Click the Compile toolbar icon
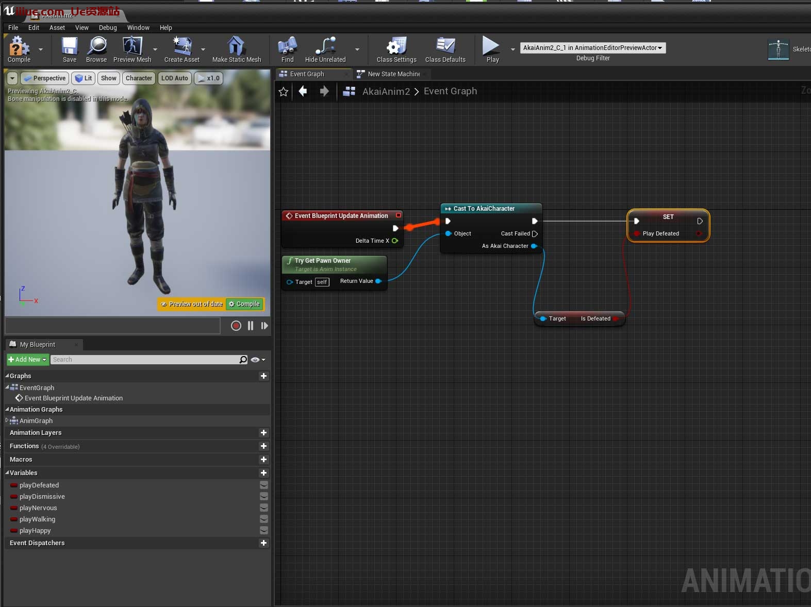This screenshot has height=607, width=811. (19, 47)
